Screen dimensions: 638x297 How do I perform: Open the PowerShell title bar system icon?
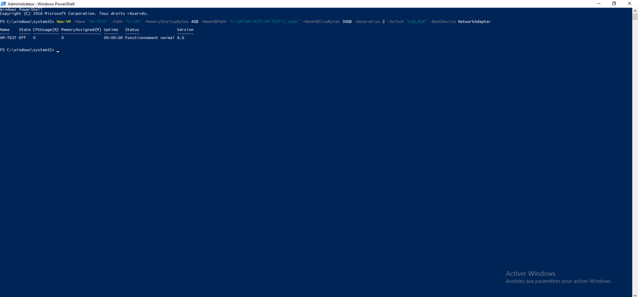coord(3,3)
